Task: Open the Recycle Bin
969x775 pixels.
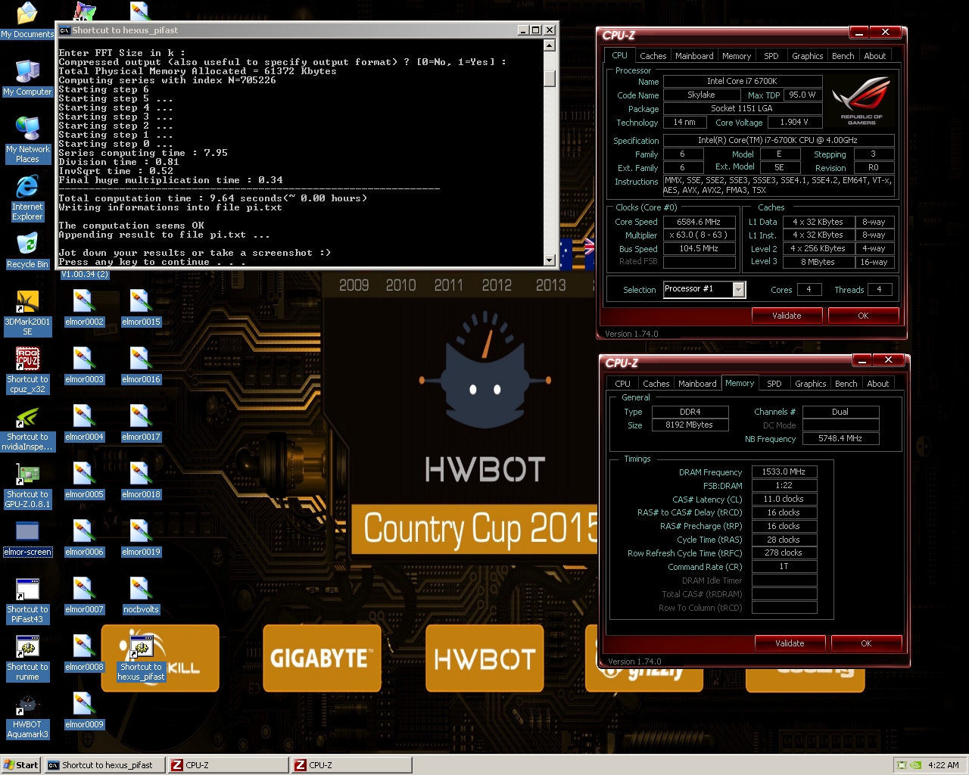Action: click(x=27, y=251)
